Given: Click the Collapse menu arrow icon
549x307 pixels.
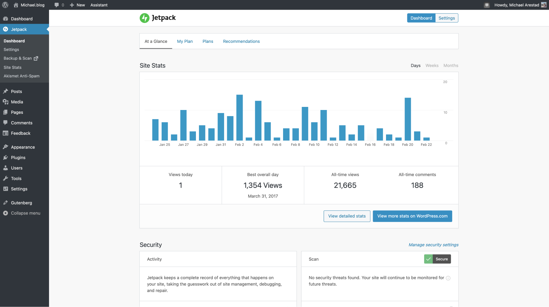Looking at the screenshot, I should (x=5, y=213).
